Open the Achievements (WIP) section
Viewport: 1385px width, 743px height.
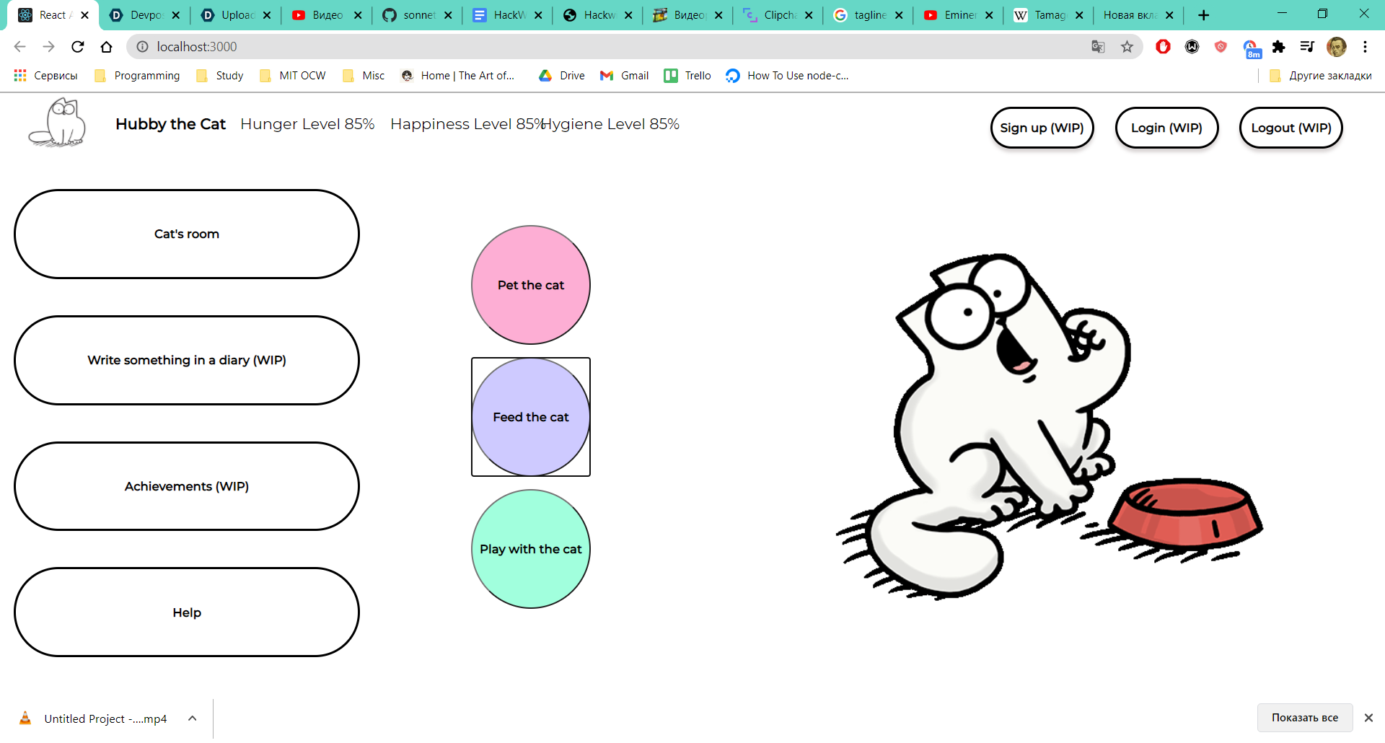(187, 486)
